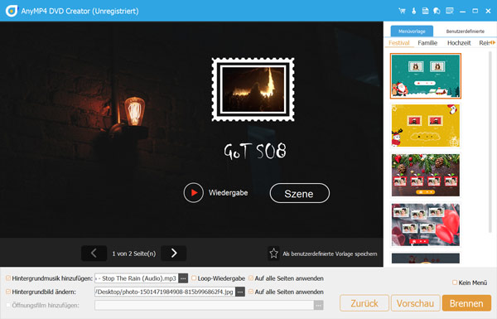Image resolution: width=497 pixels, height=319 pixels.
Task: Open the support chat icon
Action: point(437,11)
